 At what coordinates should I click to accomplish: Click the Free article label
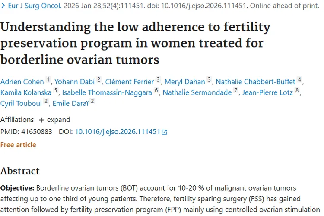pos(18,145)
